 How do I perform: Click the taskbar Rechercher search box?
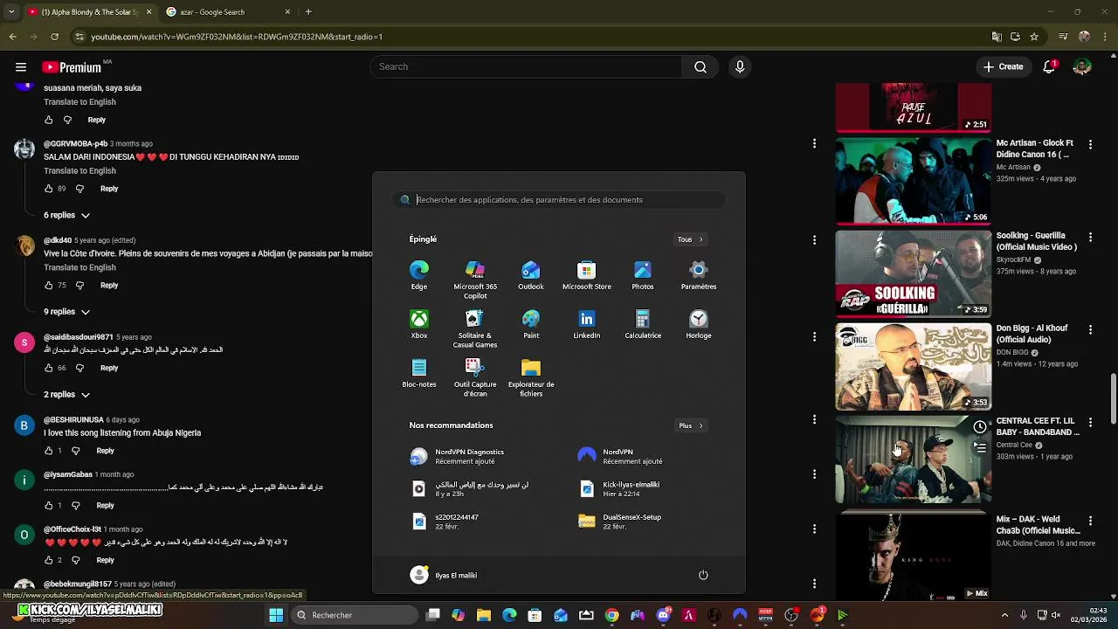pos(355,615)
